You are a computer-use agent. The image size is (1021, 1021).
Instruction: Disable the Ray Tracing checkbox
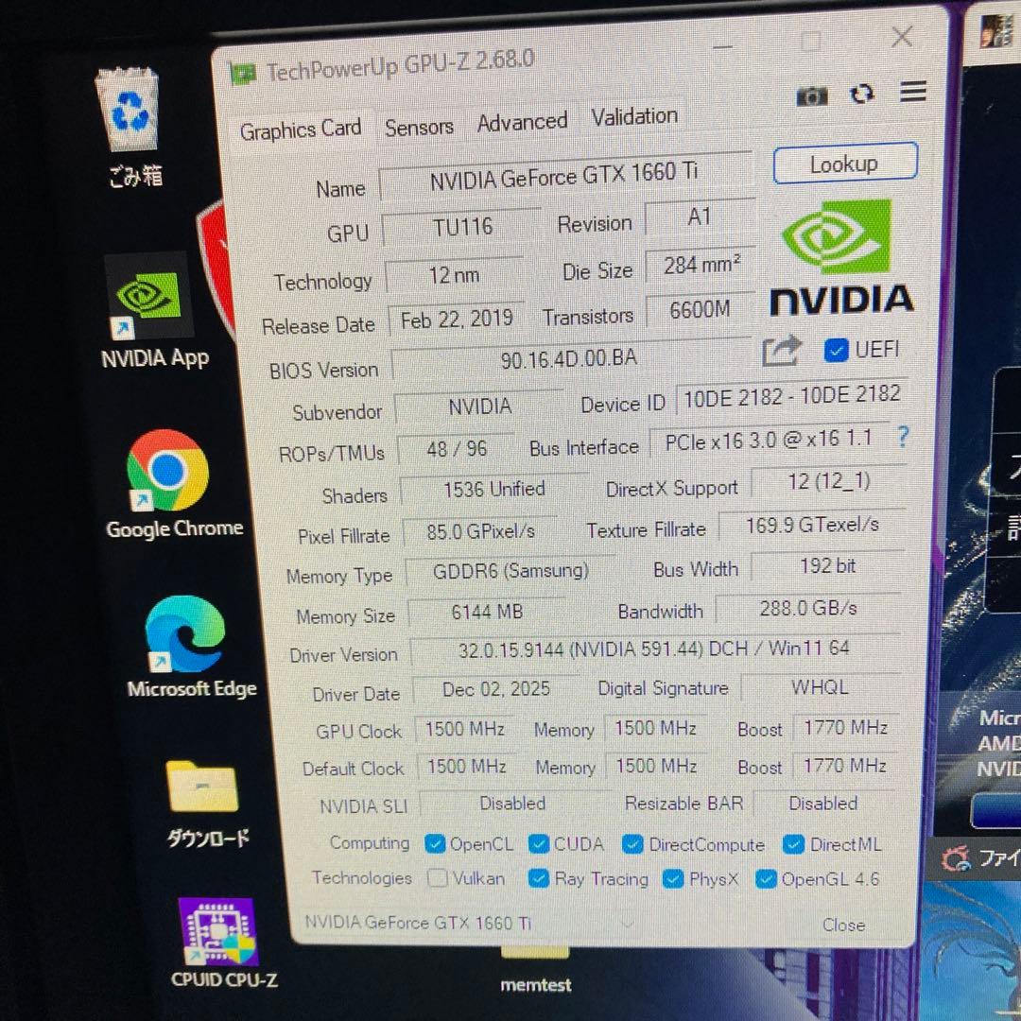click(x=538, y=878)
